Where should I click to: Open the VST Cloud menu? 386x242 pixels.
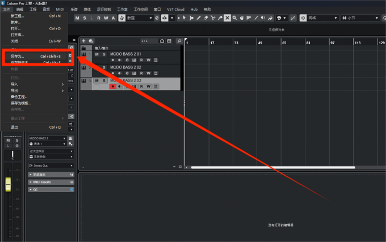tap(175, 9)
